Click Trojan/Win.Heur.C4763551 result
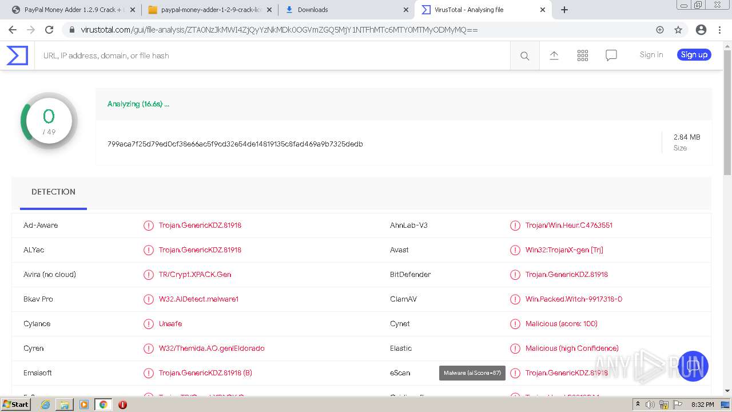 (569, 225)
